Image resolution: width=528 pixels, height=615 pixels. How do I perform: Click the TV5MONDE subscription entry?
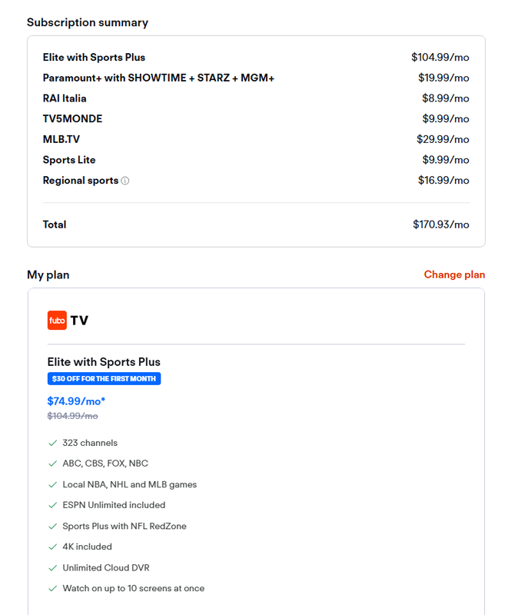(x=72, y=119)
